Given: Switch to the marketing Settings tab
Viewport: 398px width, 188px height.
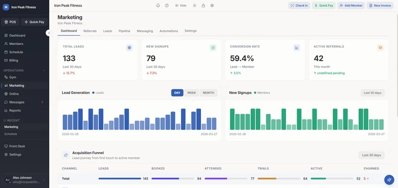Looking at the screenshot, I should [191, 31].
